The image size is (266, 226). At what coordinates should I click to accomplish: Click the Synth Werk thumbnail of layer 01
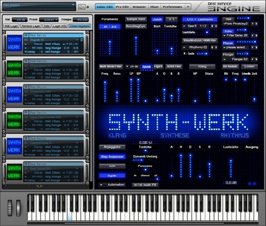tap(14, 43)
